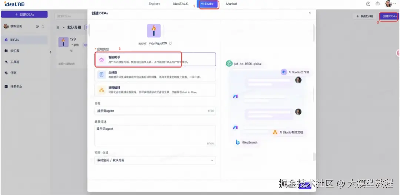Open the user avatar menu in top bar
The width and height of the screenshot is (400, 195).
coord(390,4)
